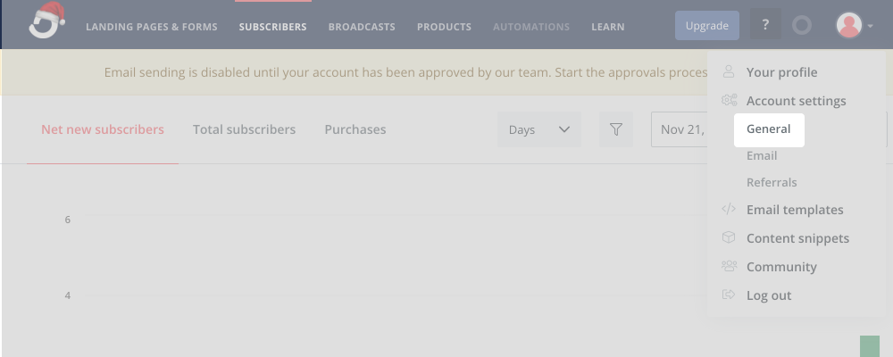The image size is (893, 357).
Task: Open the Broadcasts navigation link
Action: (362, 27)
